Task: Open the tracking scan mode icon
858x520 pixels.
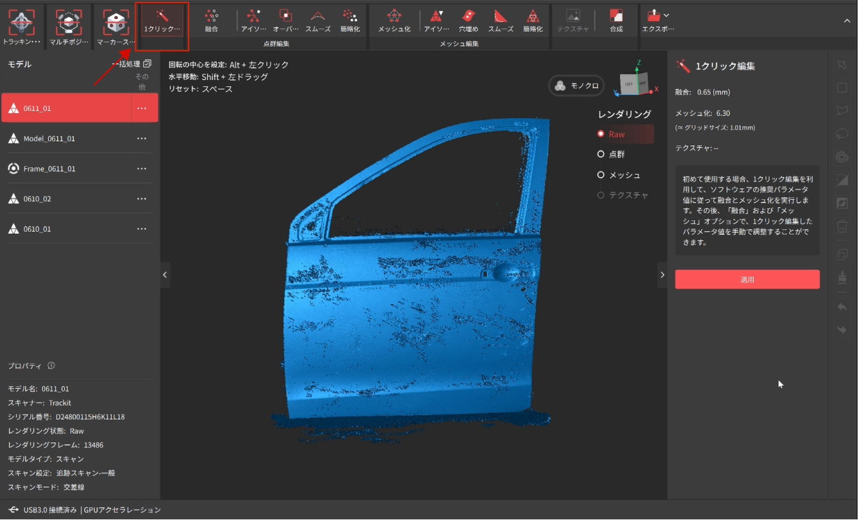Action: [22, 23]
